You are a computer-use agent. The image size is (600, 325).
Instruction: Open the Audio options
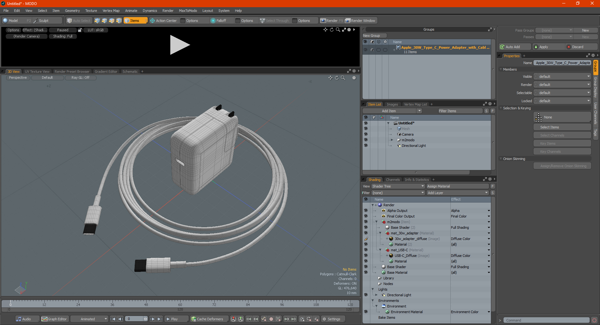tap(27, 319)
